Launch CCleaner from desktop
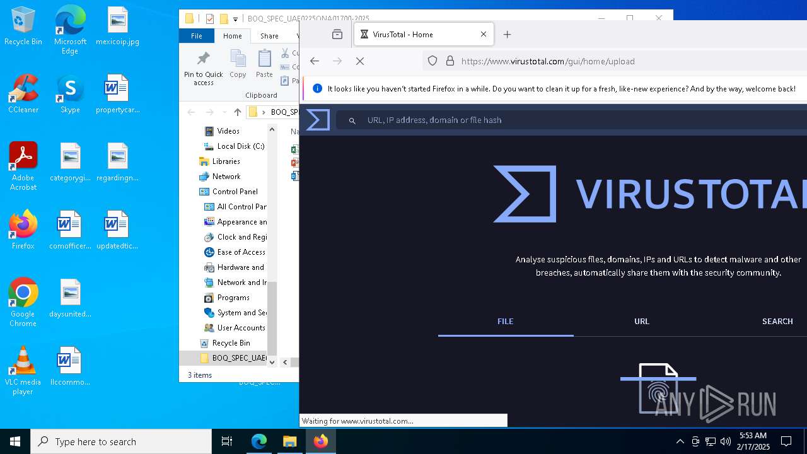807x454 pixels. [x=23, y=95]
